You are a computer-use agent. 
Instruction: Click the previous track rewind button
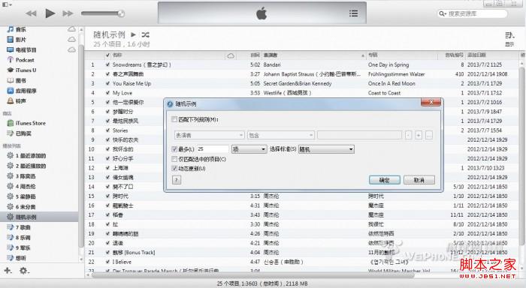point(31,13)
